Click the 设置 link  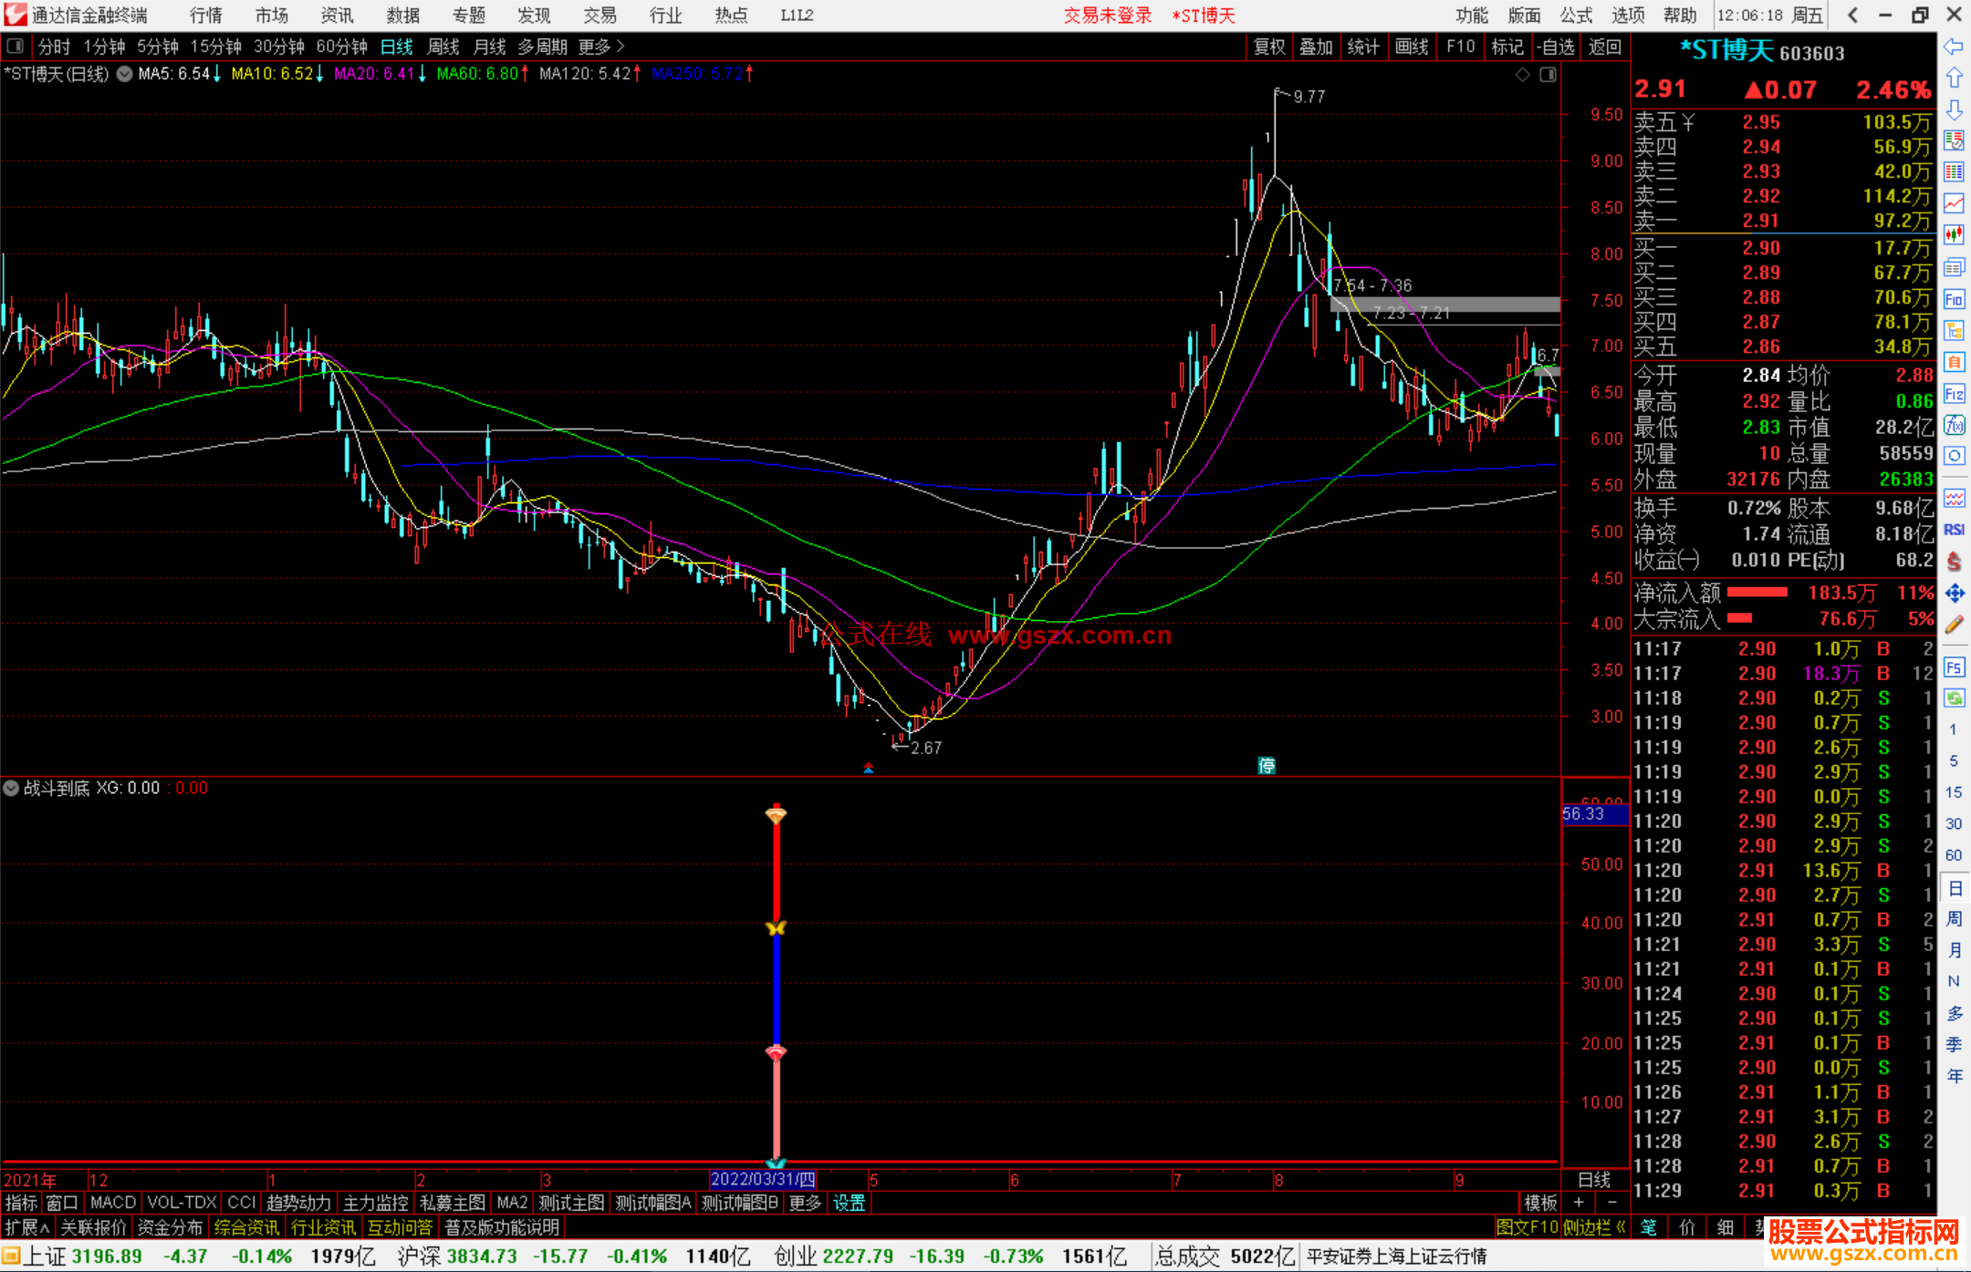849,1203
